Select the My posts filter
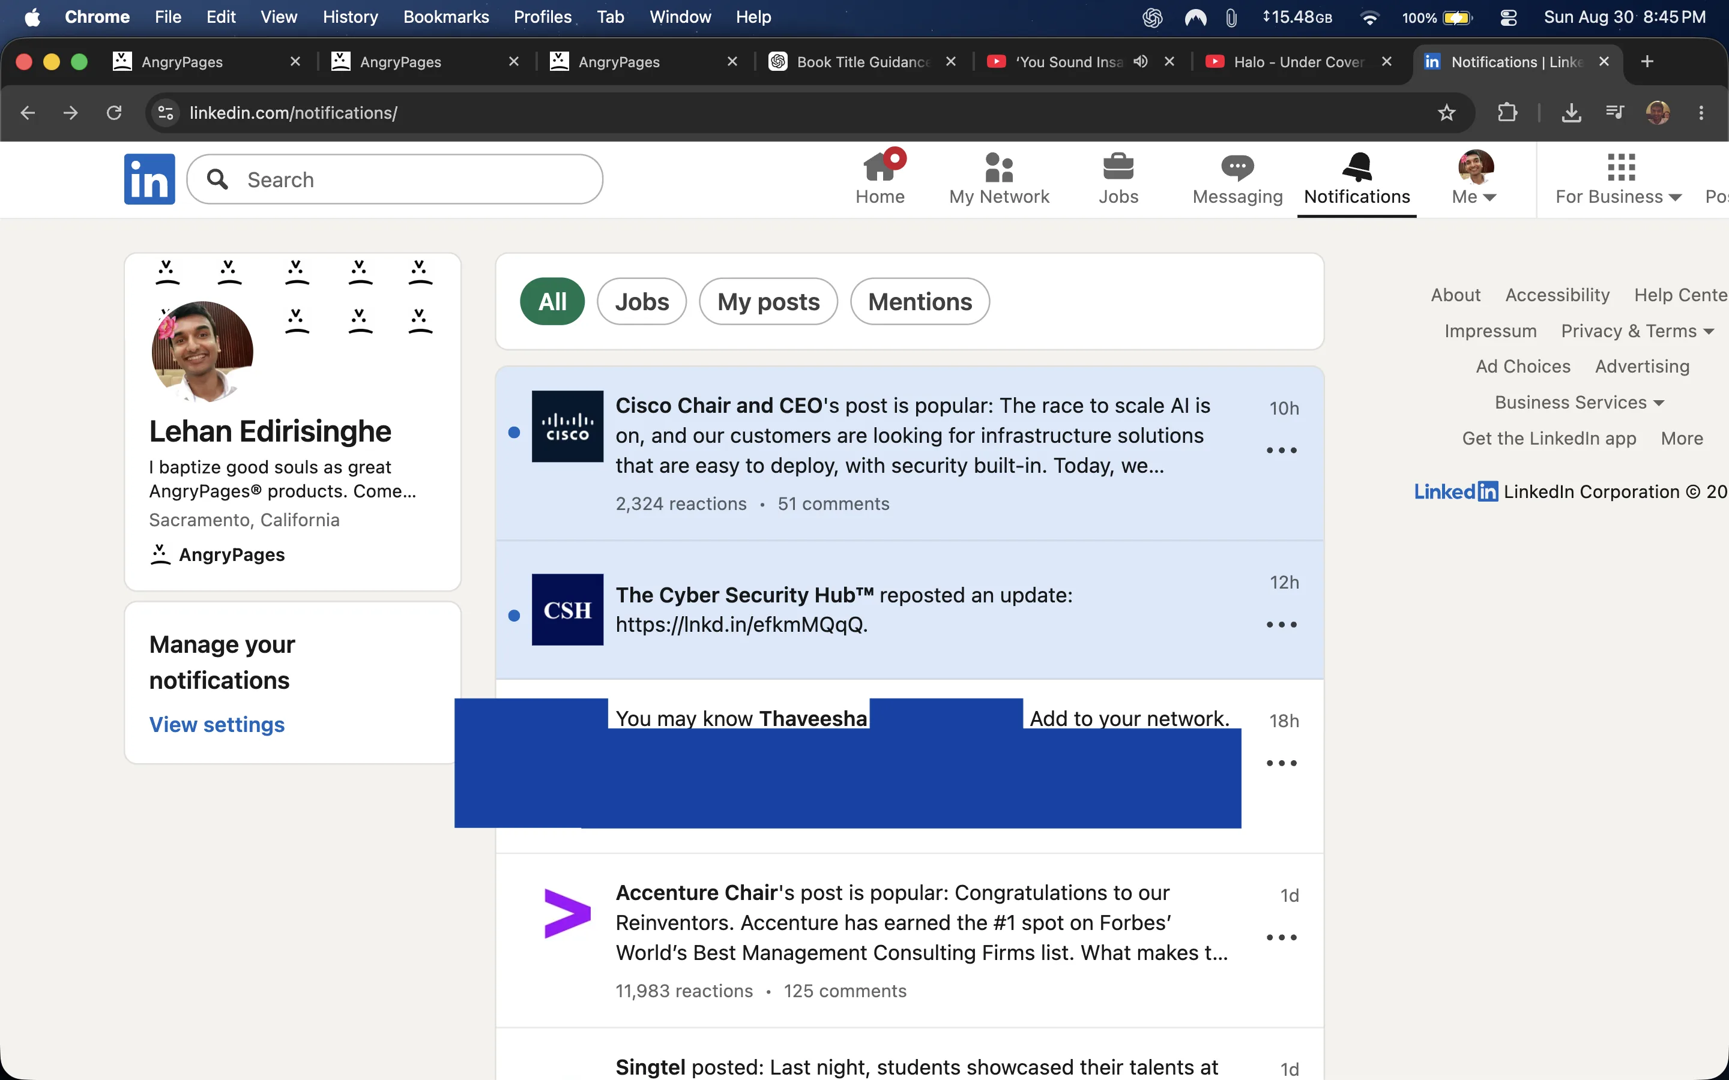Viewport: 1729px width, 1080px height. tap(768, 301)
